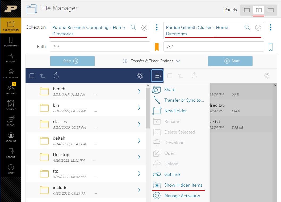
Task: Select all items checkbox in right panel
Action: pos(170,76)
